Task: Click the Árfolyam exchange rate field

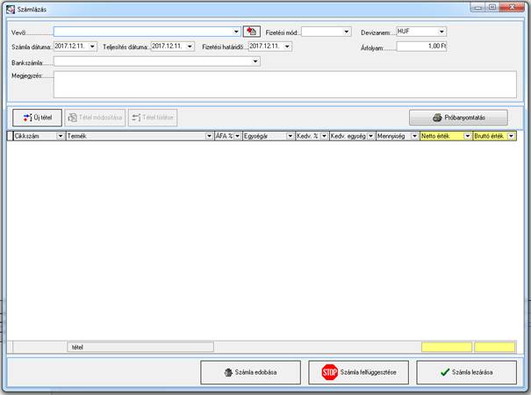Action: point(421,46)
